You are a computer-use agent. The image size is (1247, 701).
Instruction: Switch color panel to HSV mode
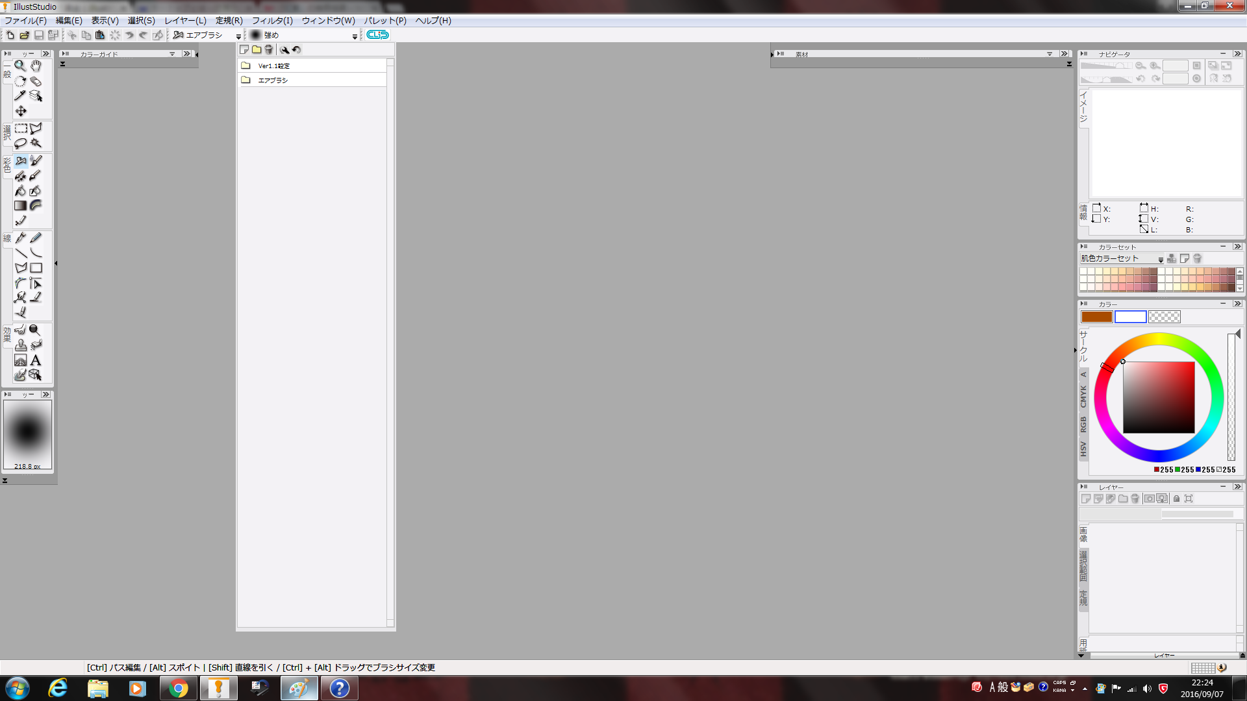tap(1083, 449)
